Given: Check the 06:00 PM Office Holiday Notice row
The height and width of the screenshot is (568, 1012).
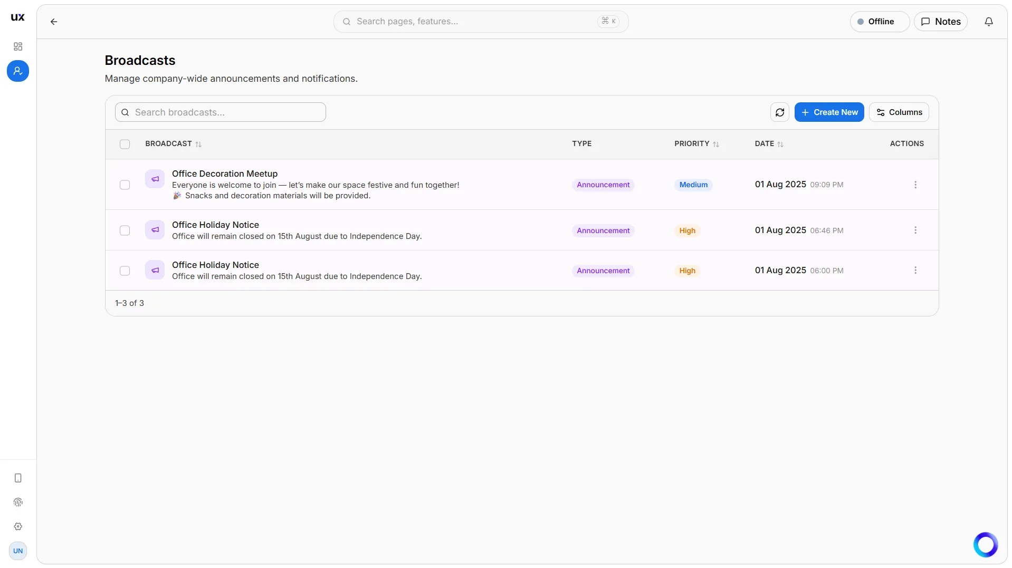Looking at the screenshot, I should [125, 271].
